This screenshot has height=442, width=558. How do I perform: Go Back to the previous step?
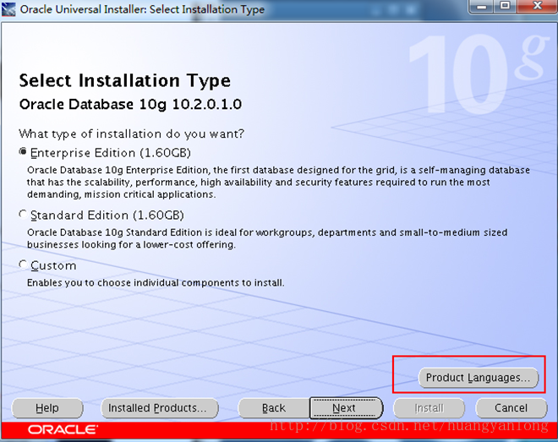point(274,407)
